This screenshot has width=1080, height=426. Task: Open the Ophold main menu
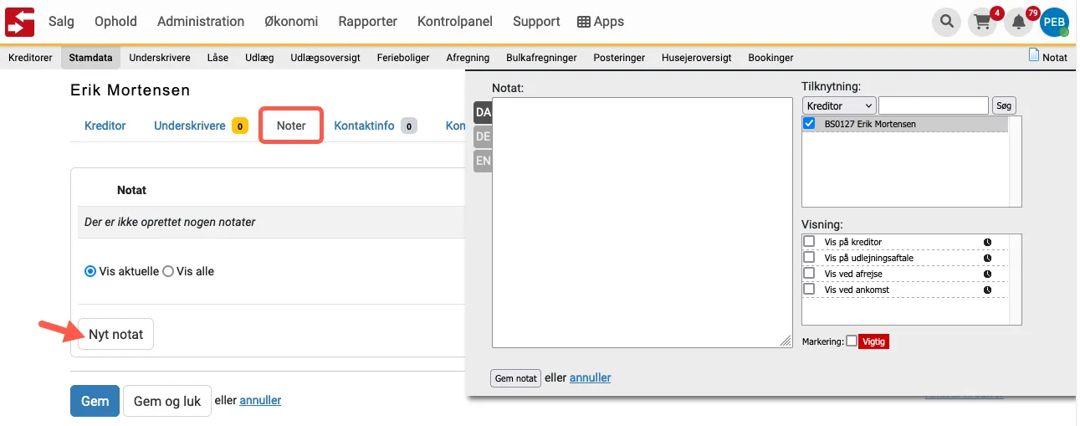pyautogui.click(x=115, y=22)
